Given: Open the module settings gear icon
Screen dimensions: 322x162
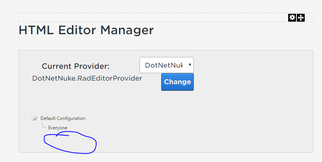Looking at the screenshot, I should [292, 17].
